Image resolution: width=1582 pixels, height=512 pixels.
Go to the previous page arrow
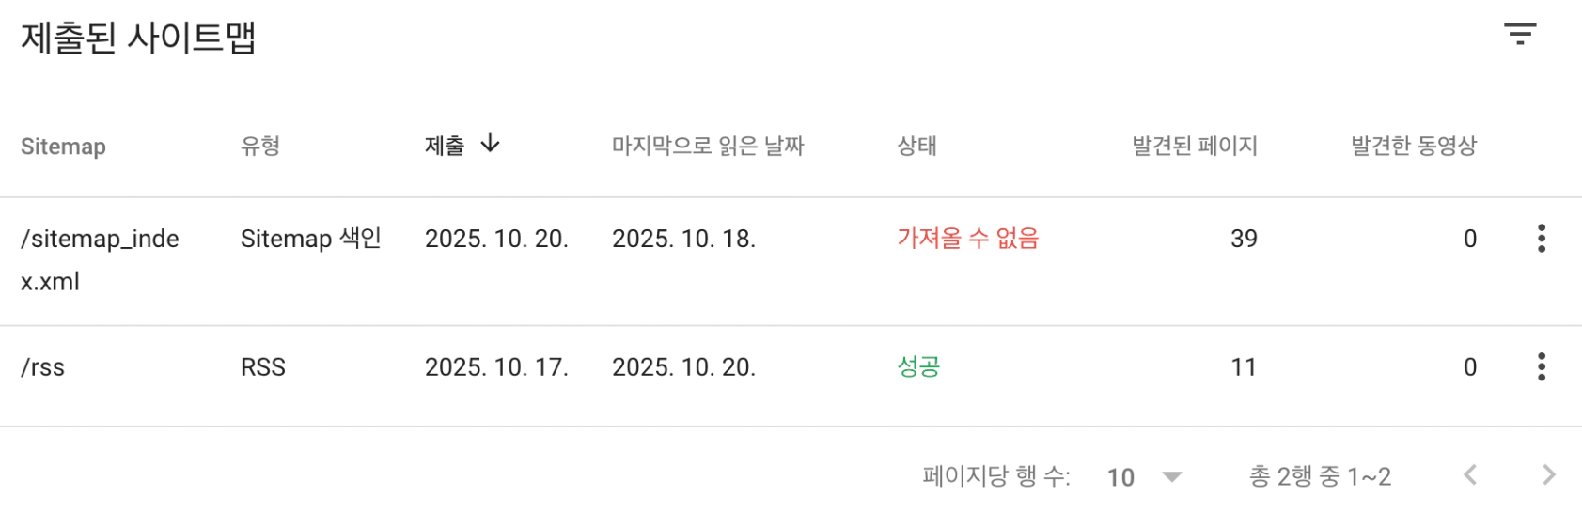[1470, 475]
